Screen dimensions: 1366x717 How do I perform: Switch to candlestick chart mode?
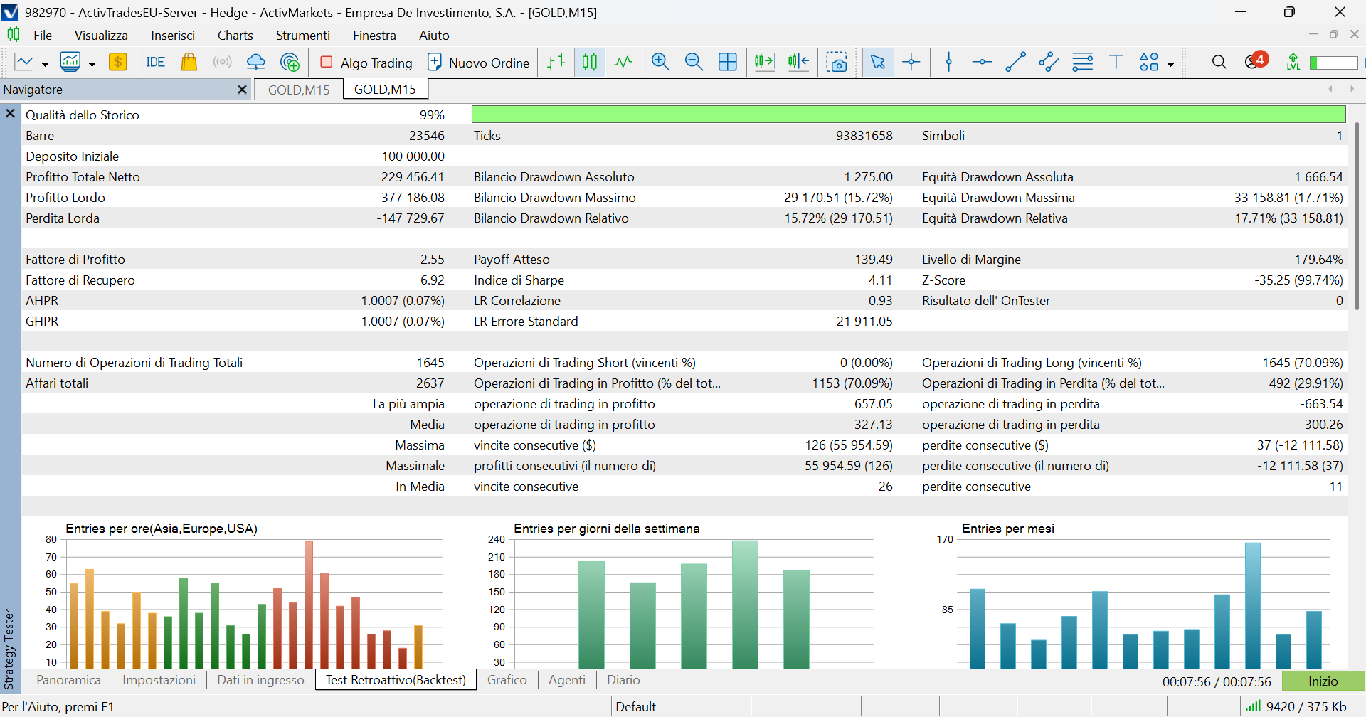coord(590,63)
